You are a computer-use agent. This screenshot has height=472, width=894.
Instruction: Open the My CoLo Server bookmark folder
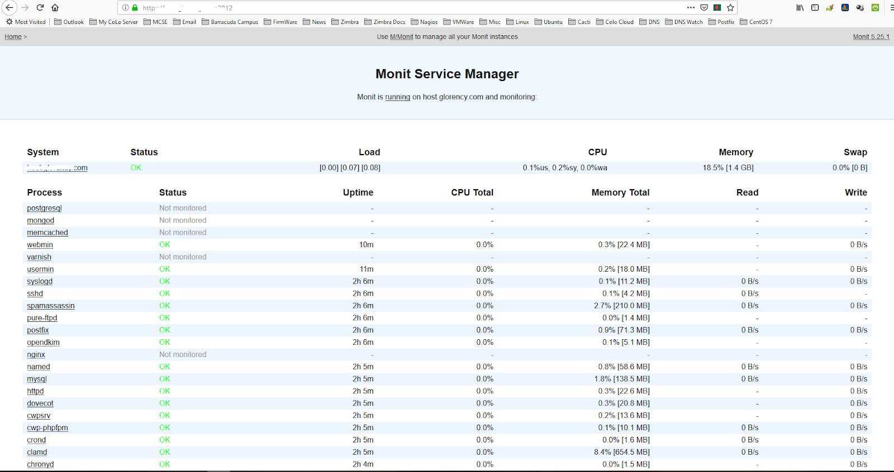tap(113, 22)
